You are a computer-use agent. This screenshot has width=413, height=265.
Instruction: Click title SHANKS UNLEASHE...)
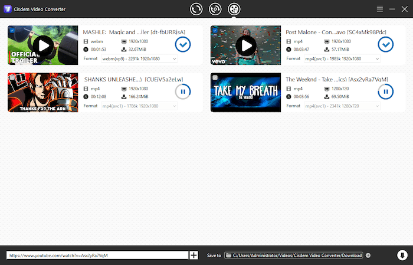click(x=134, y=79)
